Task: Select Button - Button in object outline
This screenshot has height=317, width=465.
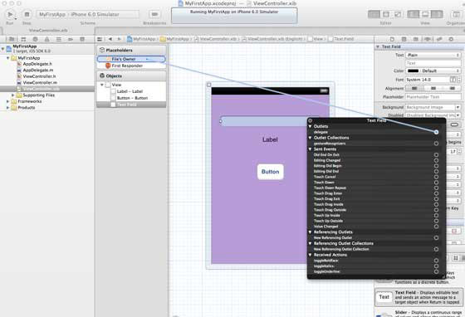Action: click(131, 98)
